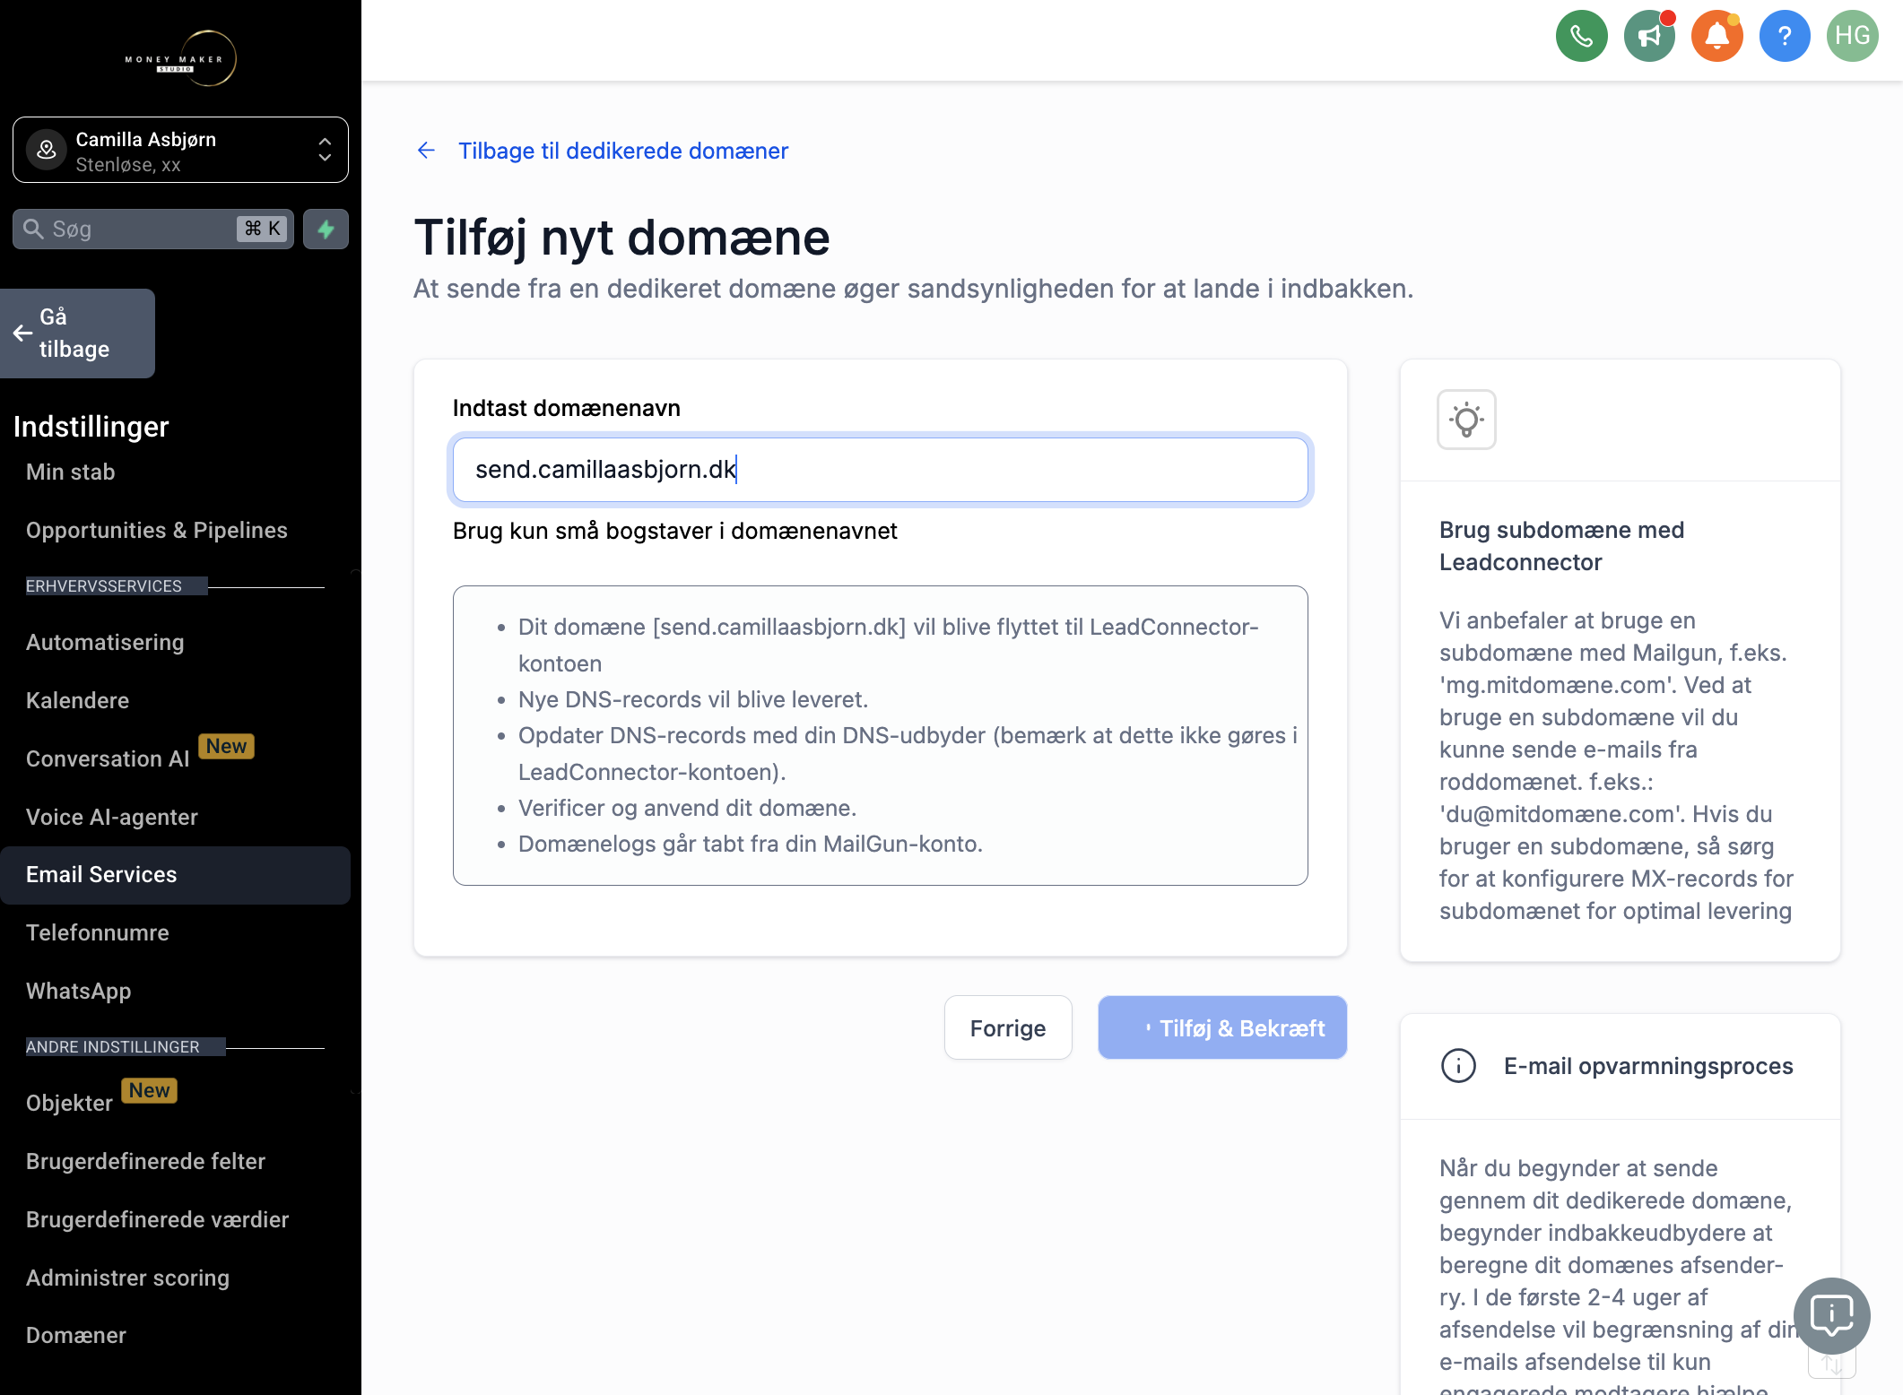Click the ⌘ K shortcut badge
Screen dimensions: 1903x1395
tap(263, 229)
